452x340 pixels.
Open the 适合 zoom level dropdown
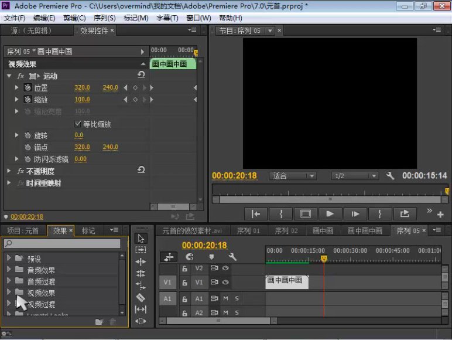(293, 176)
